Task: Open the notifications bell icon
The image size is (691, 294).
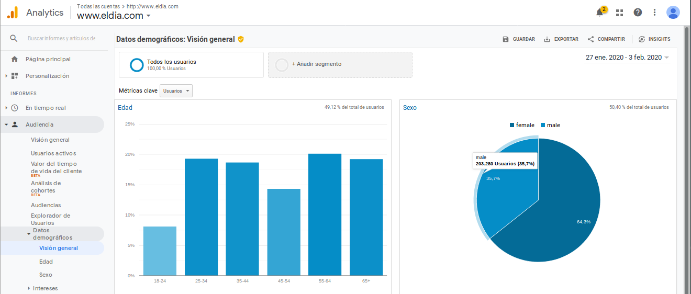Action: 600,13
